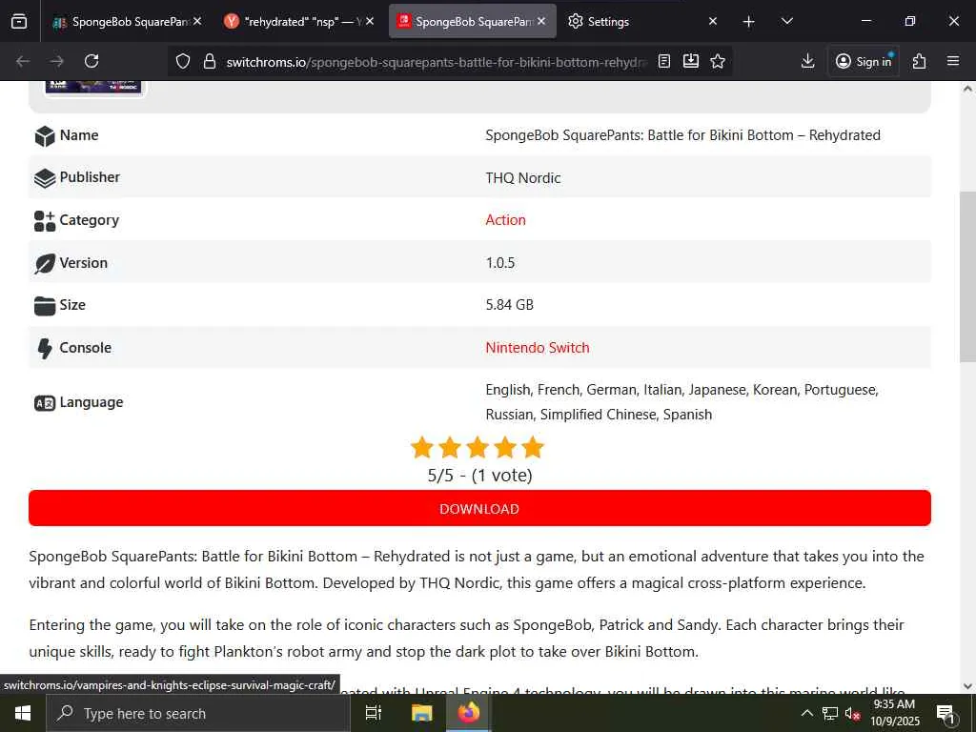
Task: Open the Windows Start menu
Action: click(23, 713)
